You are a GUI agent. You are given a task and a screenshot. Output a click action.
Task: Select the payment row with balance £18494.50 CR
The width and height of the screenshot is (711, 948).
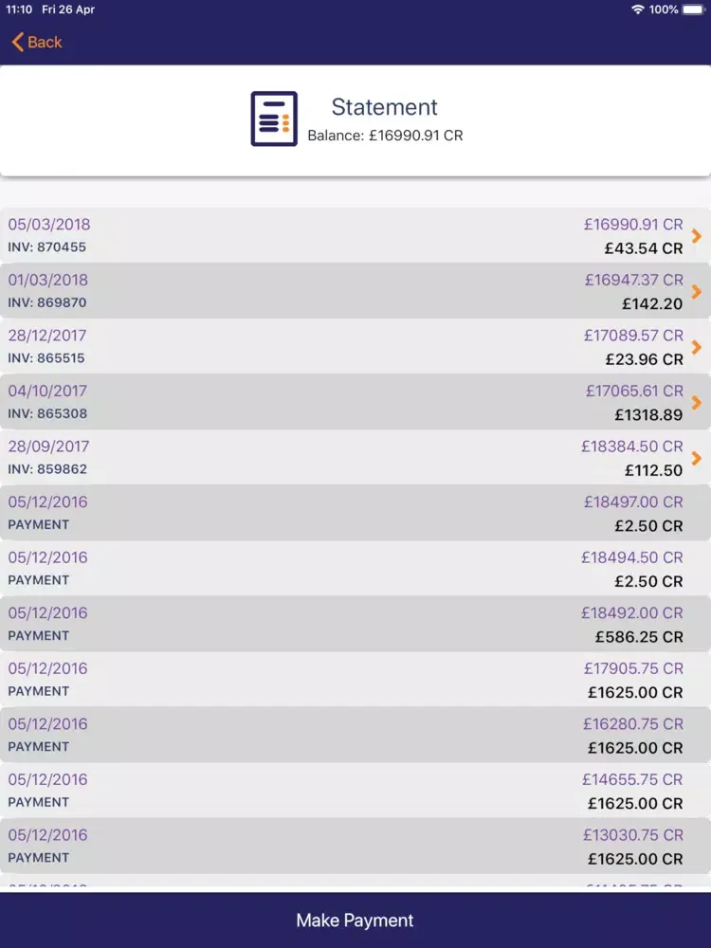(355, 569)
